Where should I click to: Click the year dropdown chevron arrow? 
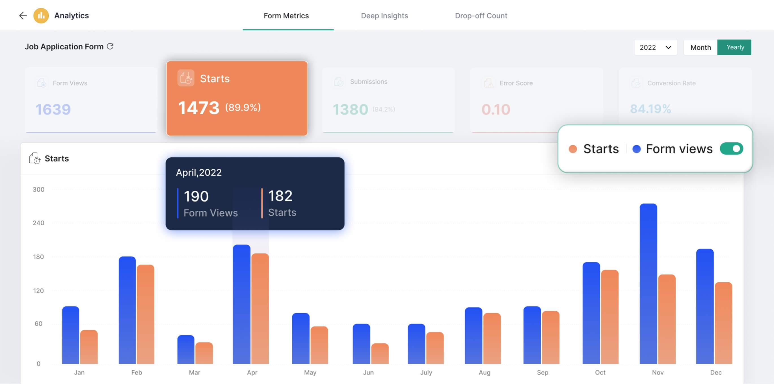coord(669,47)
